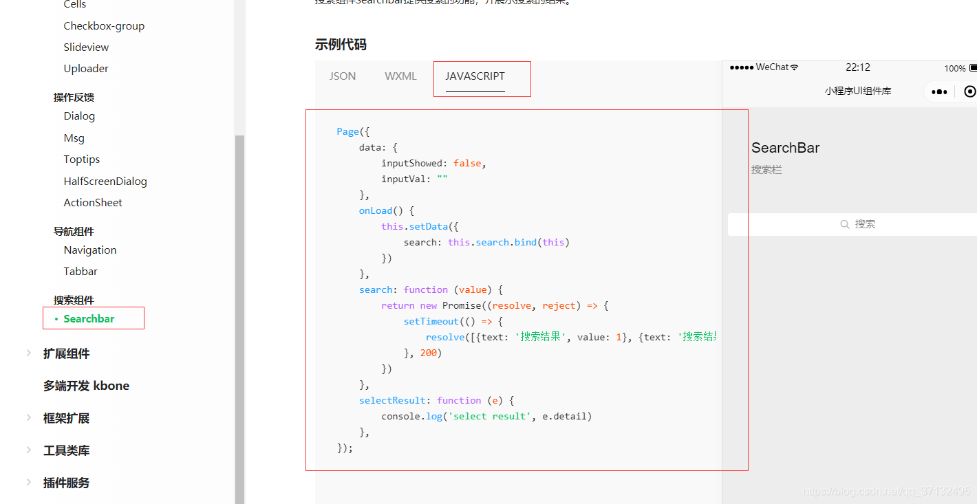
Task: Click the sidebar vertical scrollbar
Action: click(x=239, y=320)
